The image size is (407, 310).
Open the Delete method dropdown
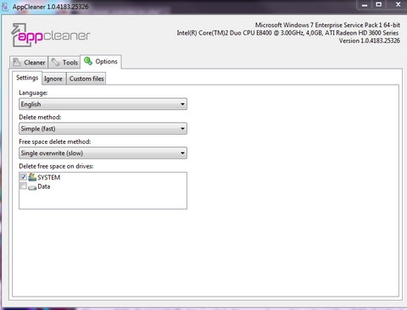[x=103, y=129]
